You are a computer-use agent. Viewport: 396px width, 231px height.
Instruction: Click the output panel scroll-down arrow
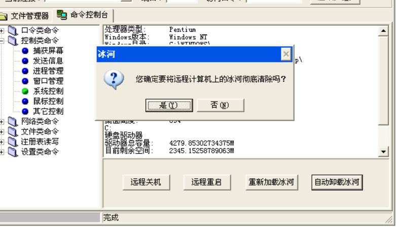pos(383,152)
